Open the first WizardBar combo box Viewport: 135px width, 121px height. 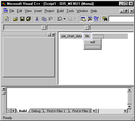point(25,27)
